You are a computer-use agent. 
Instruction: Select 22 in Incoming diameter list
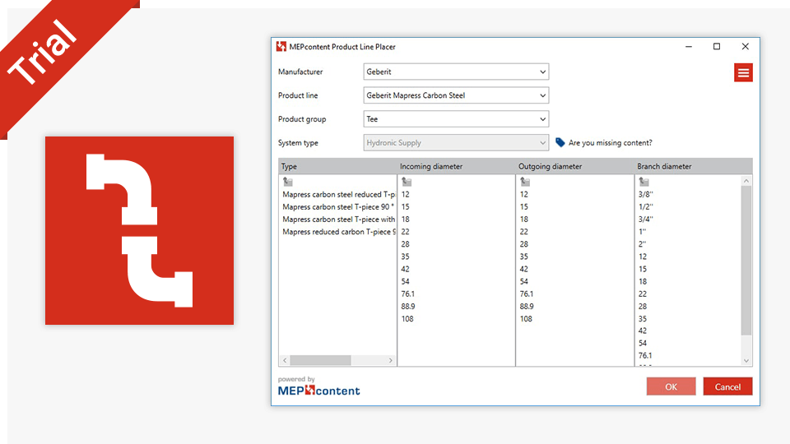(x=405, y=232)
